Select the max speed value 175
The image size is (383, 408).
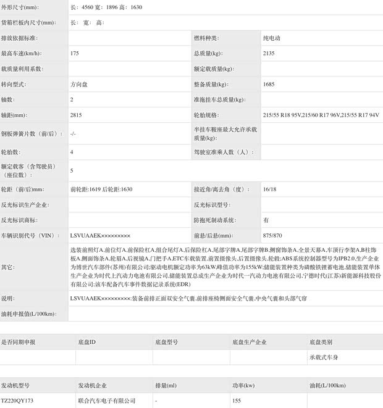(x=75, y=53)
